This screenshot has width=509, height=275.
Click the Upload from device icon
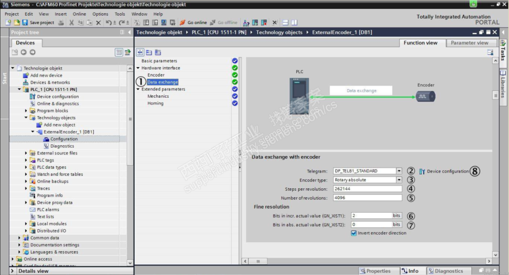(x=154, y=23)
